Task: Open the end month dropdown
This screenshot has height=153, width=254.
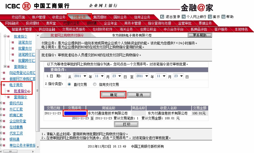Action: pyautogui.click(x=161, y=76)
